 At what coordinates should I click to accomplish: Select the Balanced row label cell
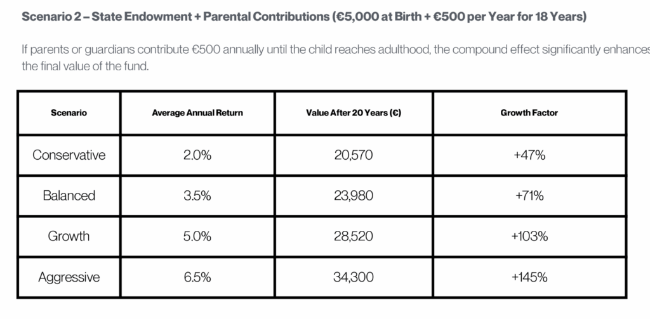point(69,195)
